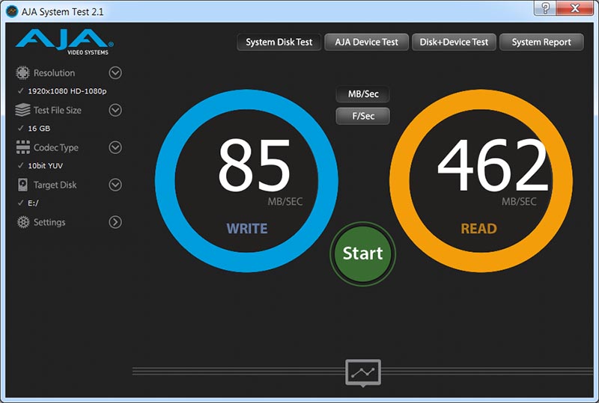599x403 pixels.
Task: Open the System Report tab
Action: pos(541,42)
